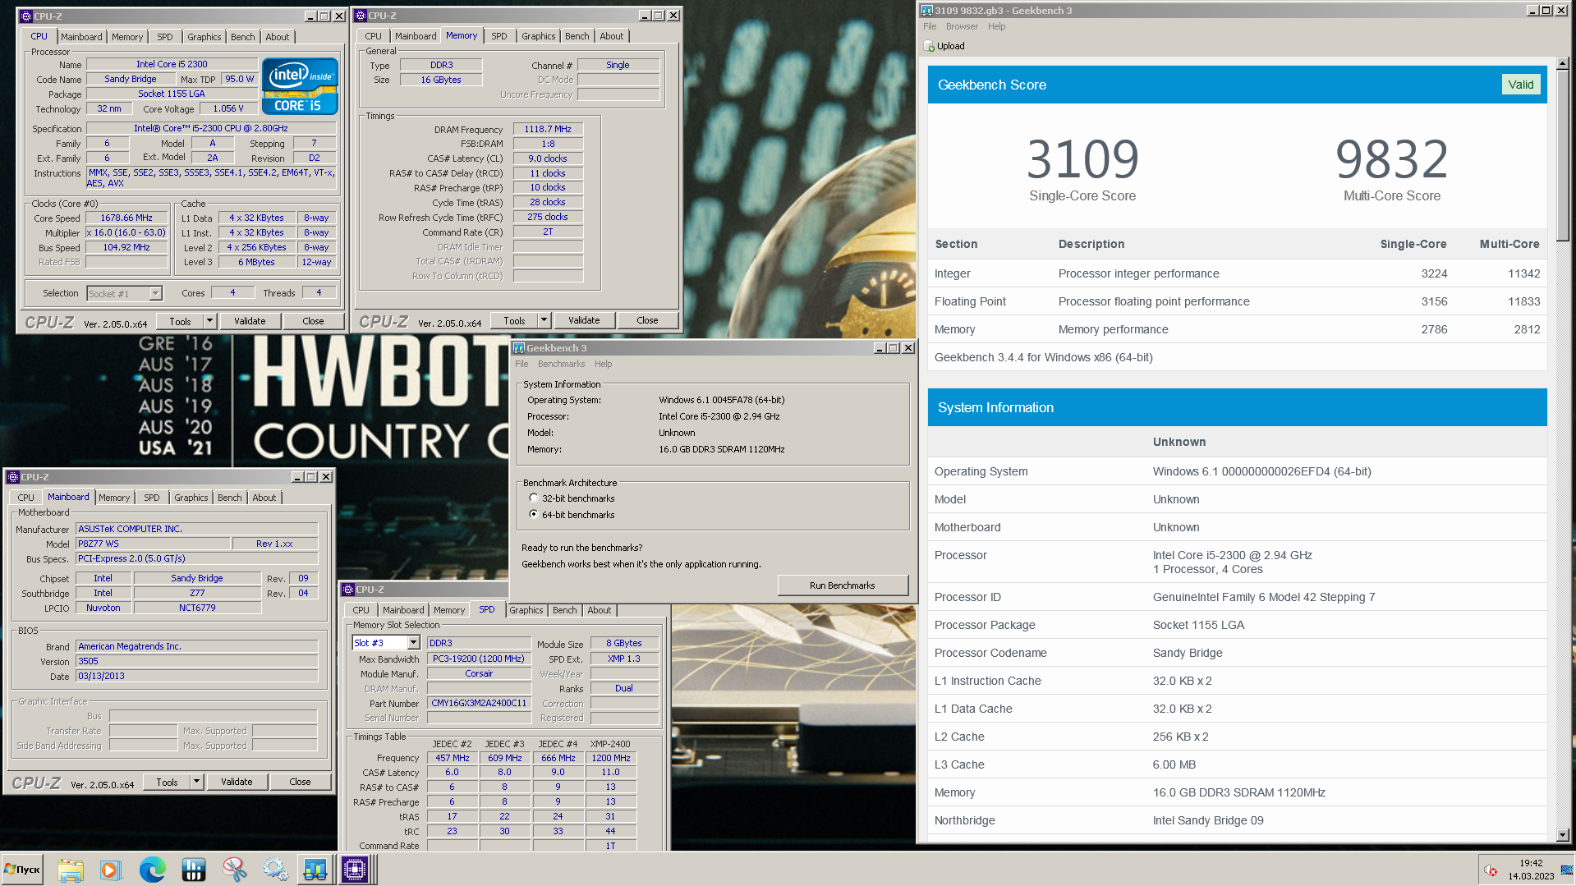Viewport: 1576px width, 886px height.
Task: Open Tools dropdown arrow in Mainboard window
Action: point(196,782)
